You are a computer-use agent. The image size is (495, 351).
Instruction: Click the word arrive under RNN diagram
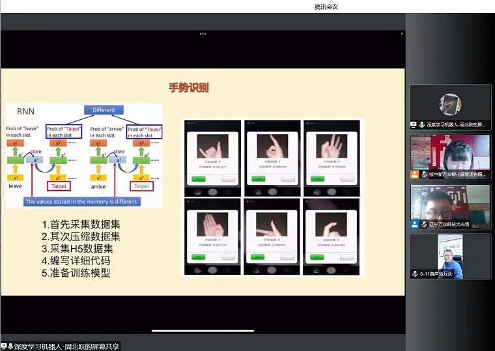98,186
